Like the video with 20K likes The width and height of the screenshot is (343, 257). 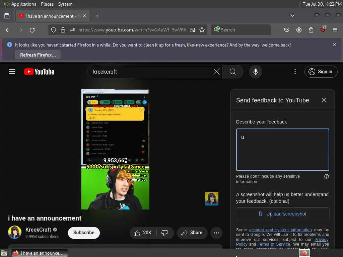pos(143,233)
